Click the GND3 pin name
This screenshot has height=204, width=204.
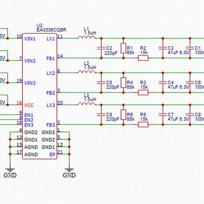tap(48, 132)
